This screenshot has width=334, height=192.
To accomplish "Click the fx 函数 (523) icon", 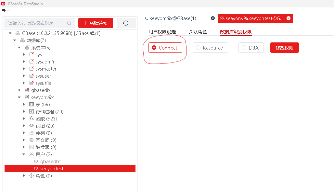I will [x=31, y=119].
